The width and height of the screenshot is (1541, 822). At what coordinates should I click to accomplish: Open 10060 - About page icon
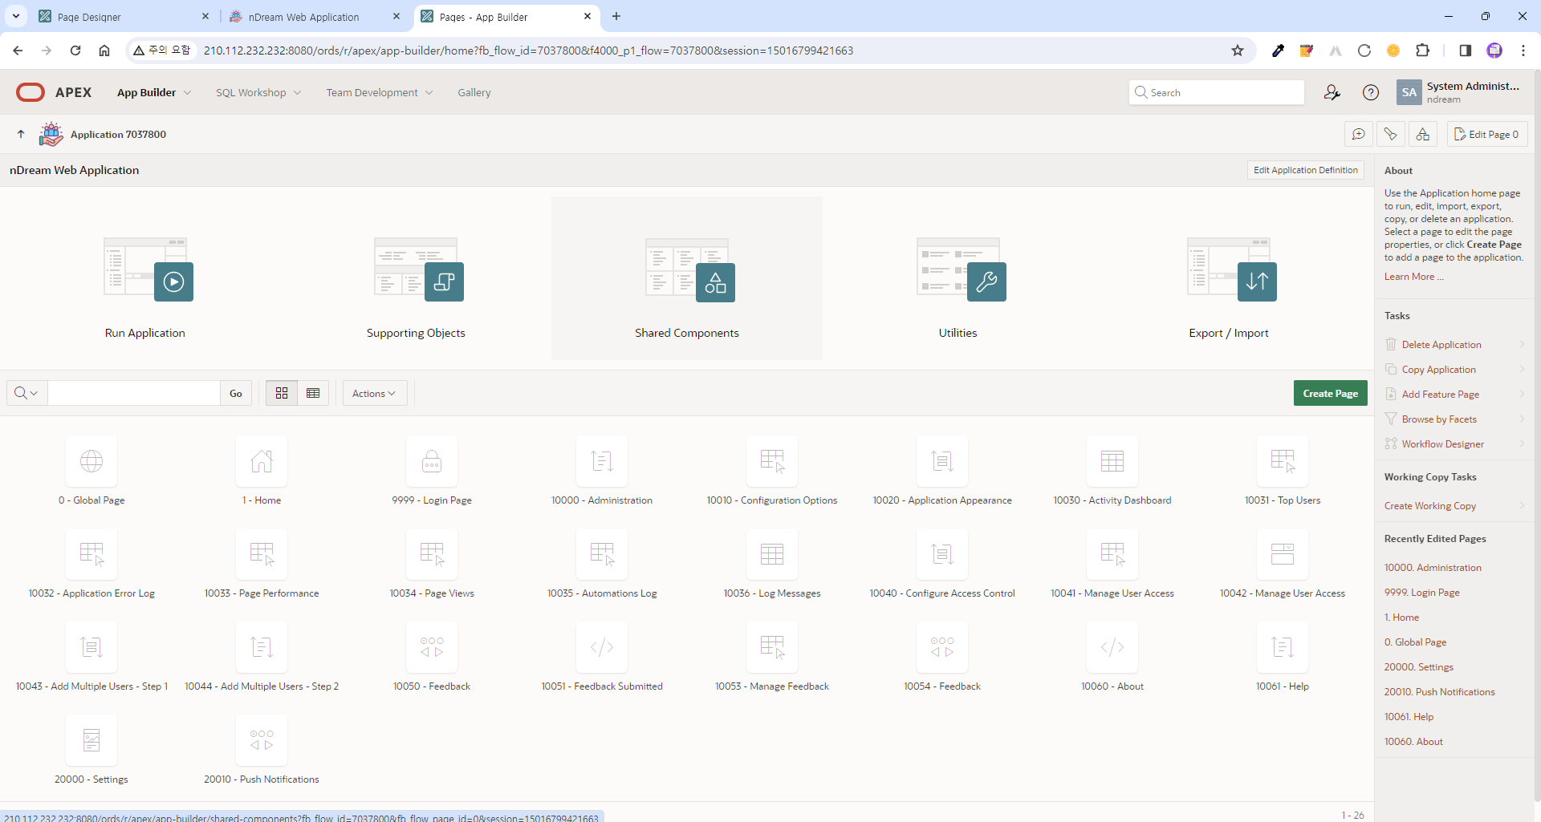pos(1112,647)
